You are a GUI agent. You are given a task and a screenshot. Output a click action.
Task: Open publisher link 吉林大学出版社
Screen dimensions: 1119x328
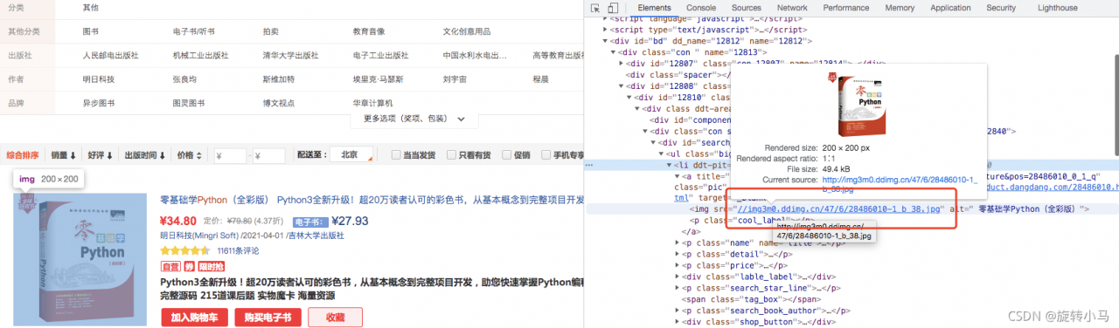(x=316, y=236)
